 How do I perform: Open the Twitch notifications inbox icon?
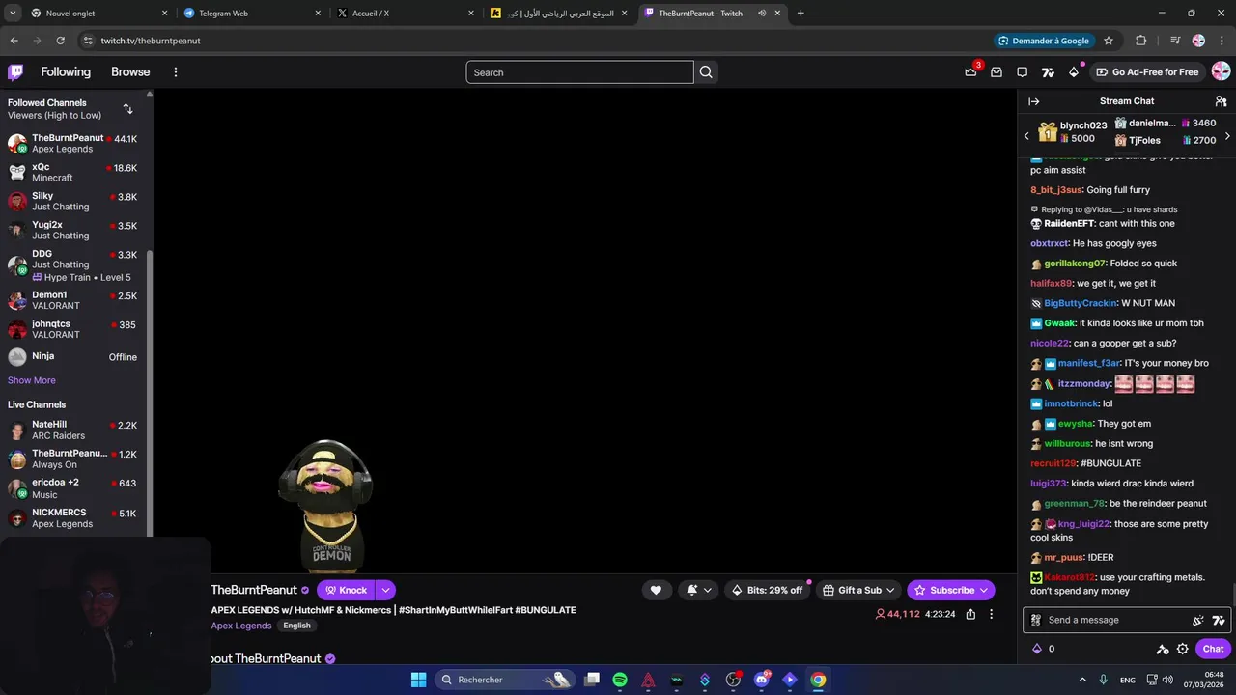click(997, 71)
